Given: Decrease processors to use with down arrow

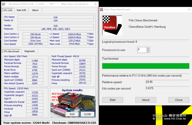Looking at the screenshot, I should coord(148,51).
